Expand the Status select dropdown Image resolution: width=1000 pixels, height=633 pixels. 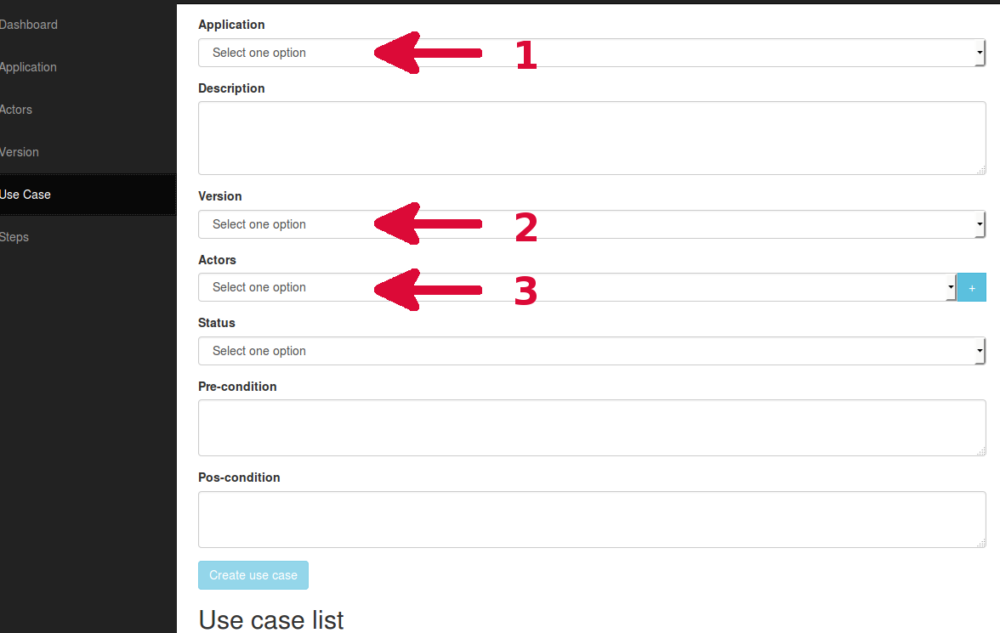[x=592, y=351]
